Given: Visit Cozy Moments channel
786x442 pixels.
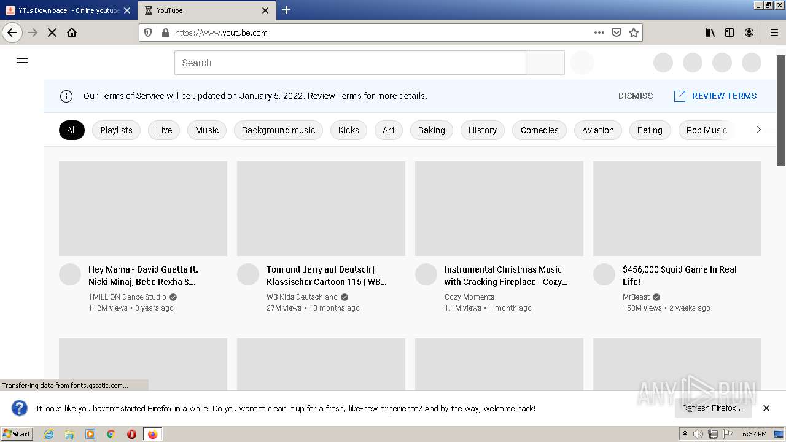Looking at the screenshot, I should pos(469,297).
